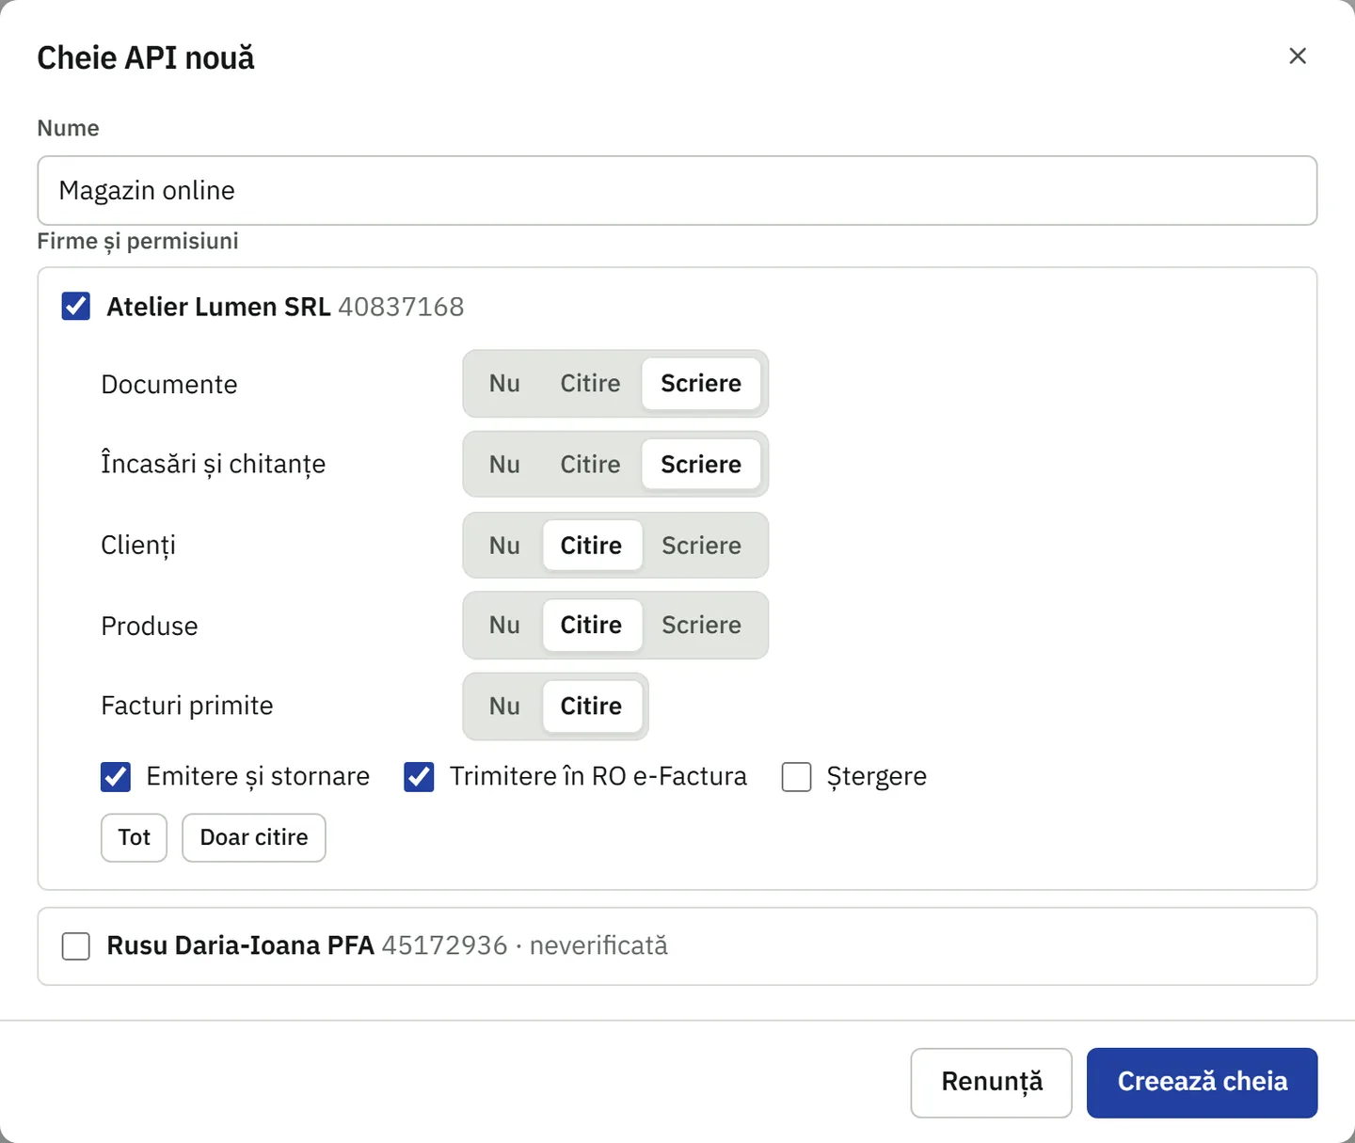Viewport: 1355px width, 1143px height.
Task: Set Documente permission to Nu
Action: [x=504, y=384]
